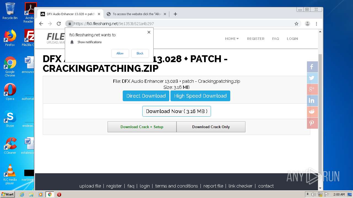Click the browser back arrow
353x198 pixels.
(x=41, y=24)
